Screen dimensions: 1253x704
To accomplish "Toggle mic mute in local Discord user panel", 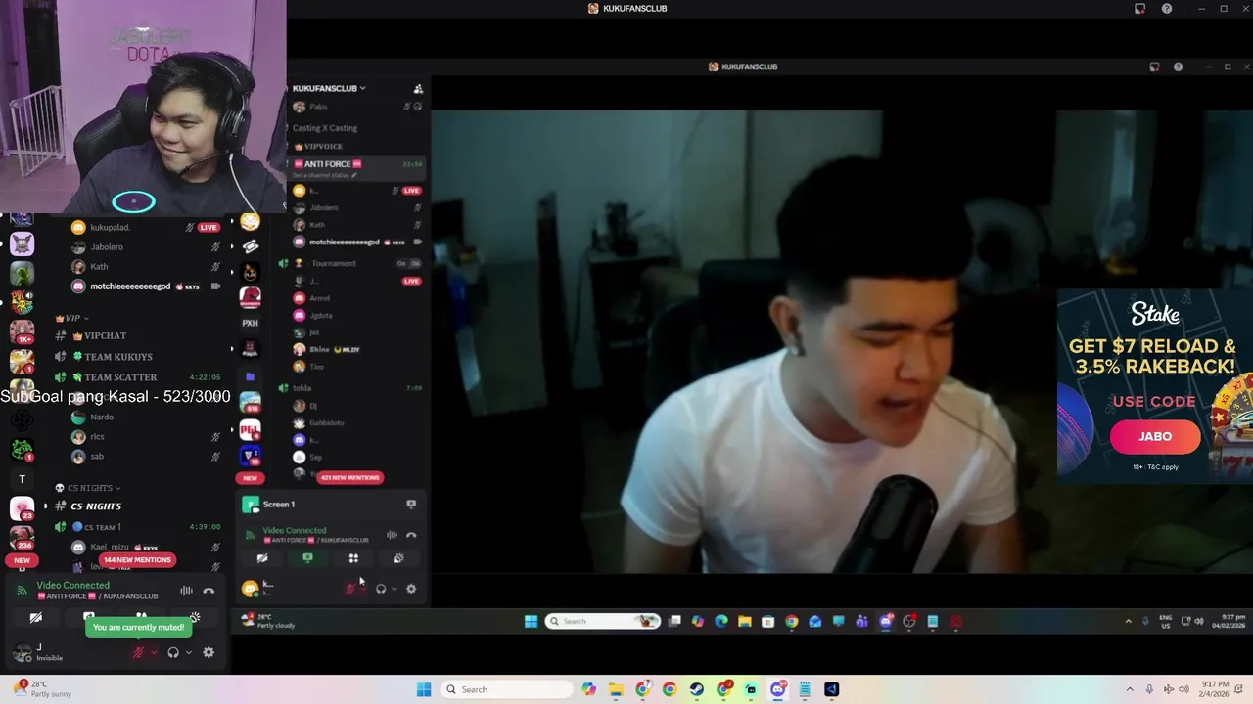I will 138,652.
